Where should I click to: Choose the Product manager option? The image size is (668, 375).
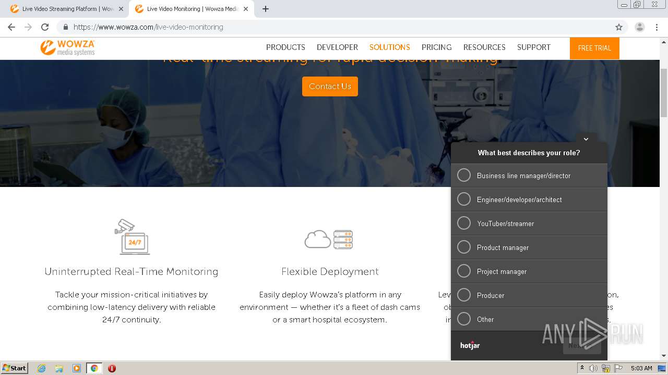pyautogui.click(x=529, y=247)
